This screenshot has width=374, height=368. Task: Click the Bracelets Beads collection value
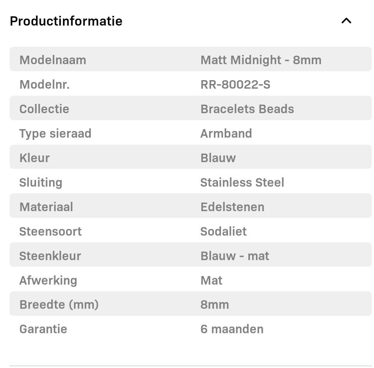[x=247, y=109]
